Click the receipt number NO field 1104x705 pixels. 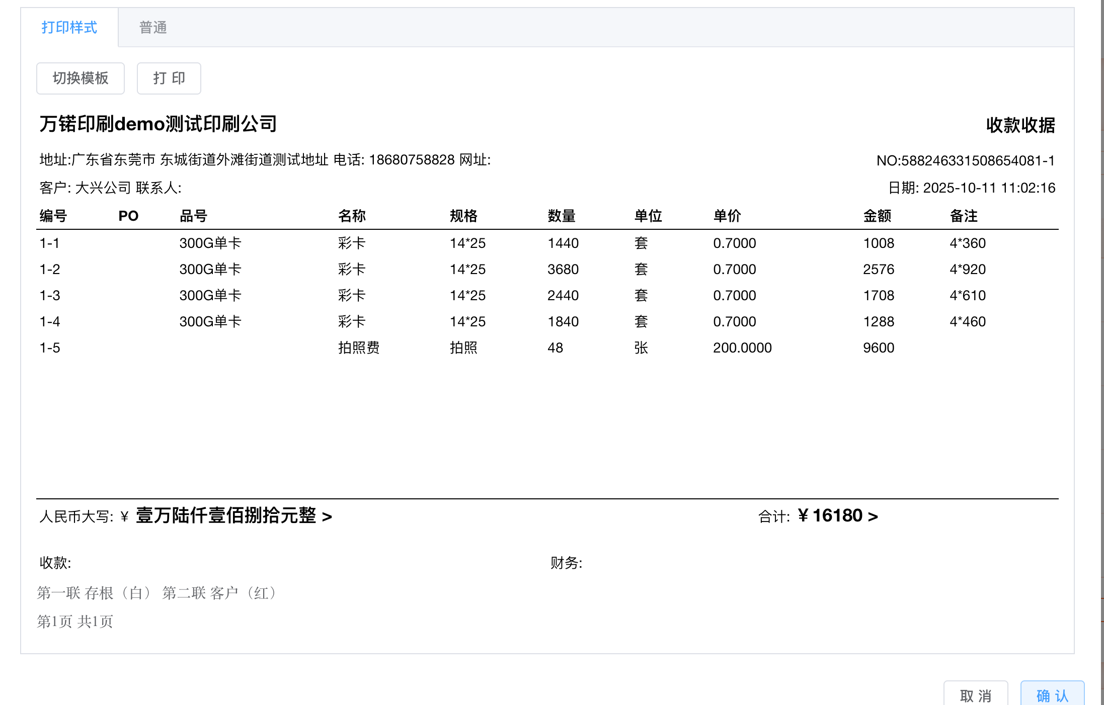(965, 161)
